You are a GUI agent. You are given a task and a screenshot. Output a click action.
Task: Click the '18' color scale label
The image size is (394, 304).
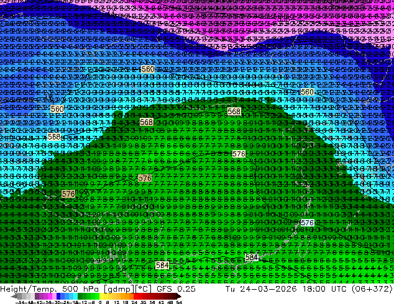(x=126, y=302)
